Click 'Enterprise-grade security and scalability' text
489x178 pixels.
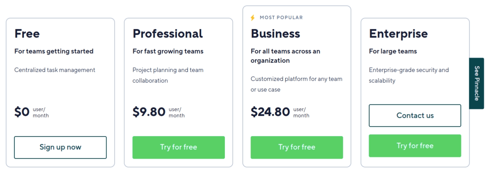pos(409,75)
